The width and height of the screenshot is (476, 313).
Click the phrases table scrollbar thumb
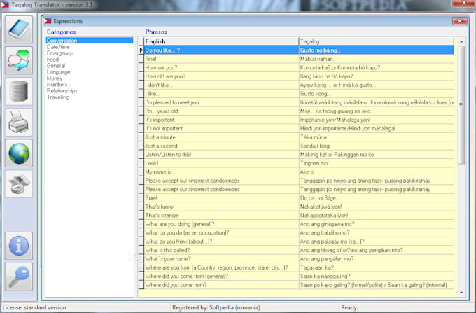(461, 105)
